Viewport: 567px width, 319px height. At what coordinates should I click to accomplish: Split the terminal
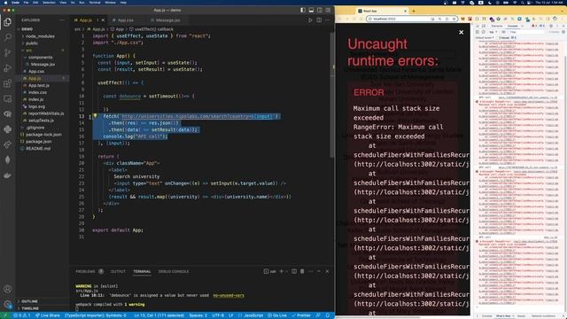tap(294, 271)
